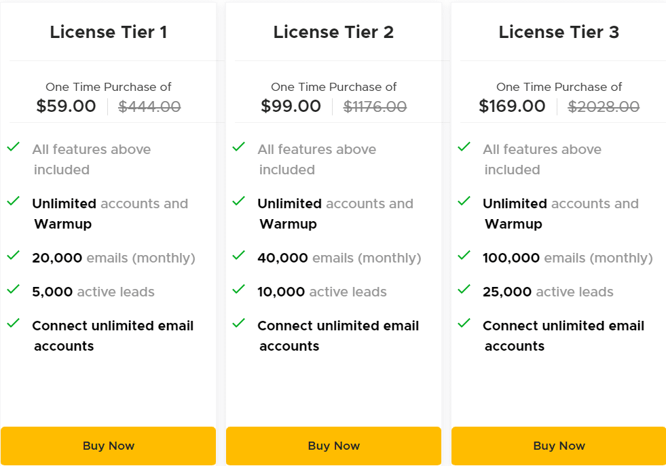The height and width of the screenshot is (466, 666).
Task: Click Buy Now for License Tier 1
Action: (x=108, y=446)
